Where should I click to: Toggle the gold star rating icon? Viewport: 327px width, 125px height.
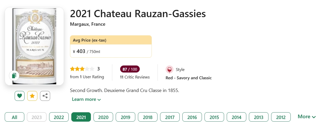(x=32, y=96)
